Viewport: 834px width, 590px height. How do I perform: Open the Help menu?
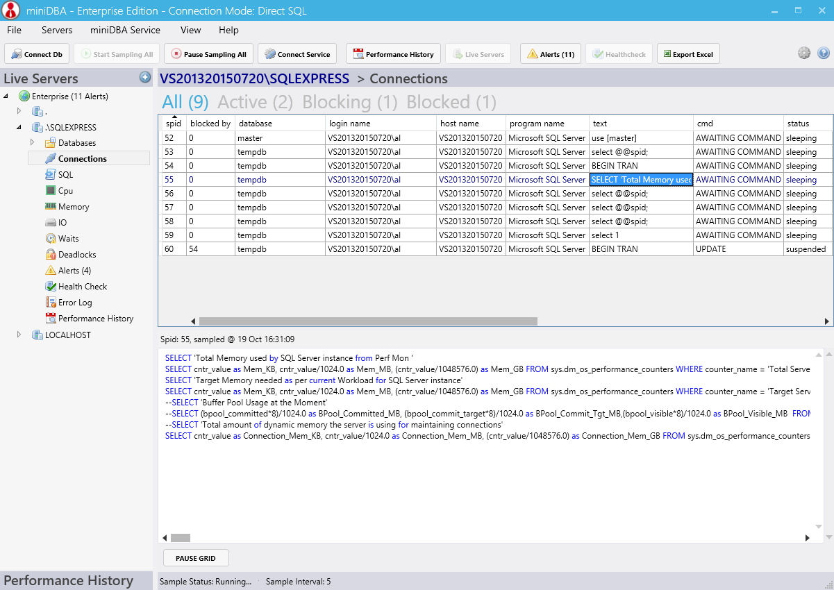tap(228, 30)
